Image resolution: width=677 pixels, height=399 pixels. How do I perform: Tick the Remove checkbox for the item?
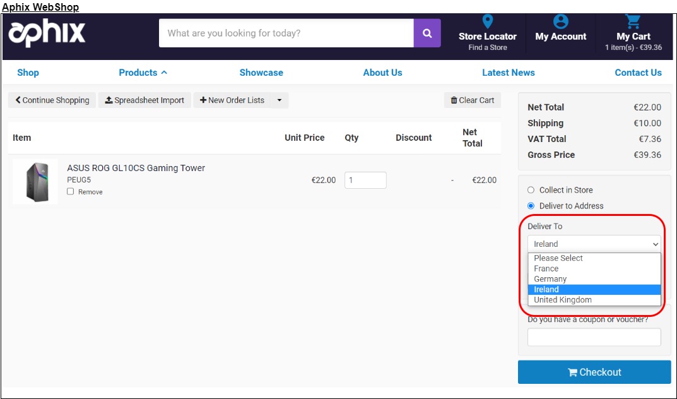tap(71, 191)
